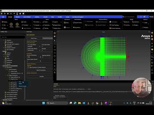This screenshot has height=115, width=154.
Task: Open Manual adaption in Adapt group
Action: point(126,22)
